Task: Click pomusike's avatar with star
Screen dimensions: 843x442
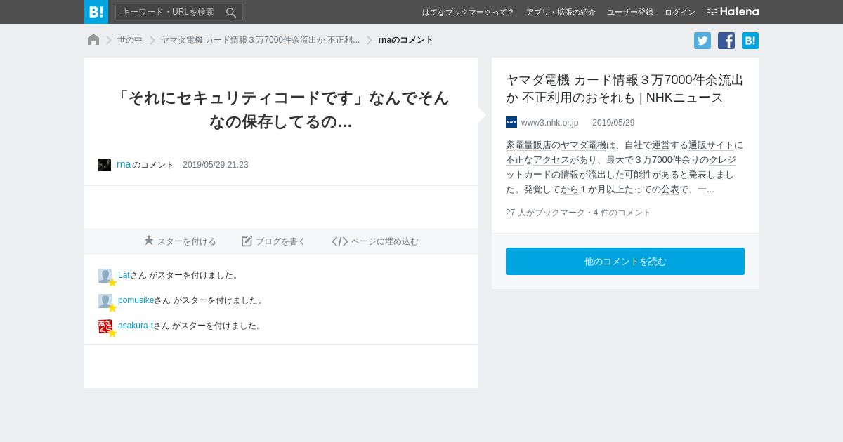Action: 106,302
